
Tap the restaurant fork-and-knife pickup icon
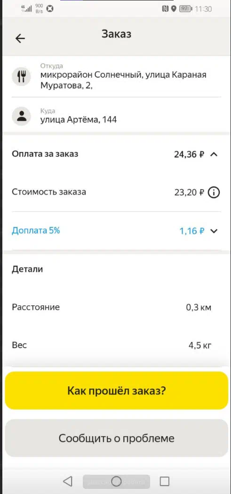[22, 76]
